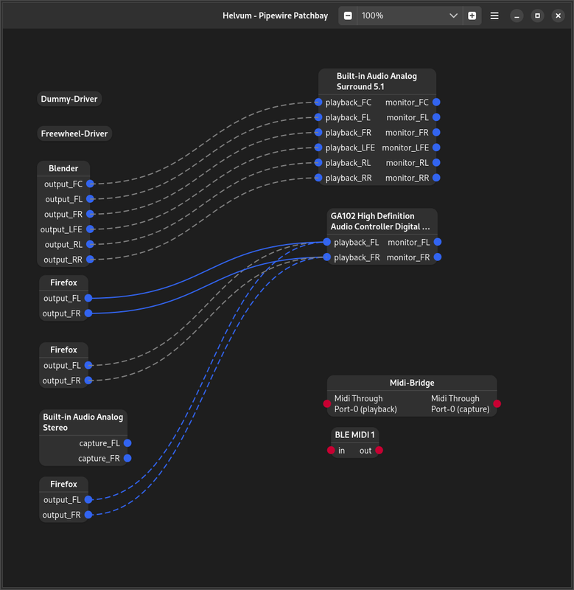
Task: Maximize the Helvum window
Action: point(538,15)
